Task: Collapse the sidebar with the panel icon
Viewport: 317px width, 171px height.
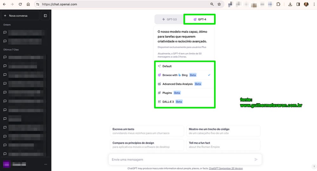Action: click(45, 16)
